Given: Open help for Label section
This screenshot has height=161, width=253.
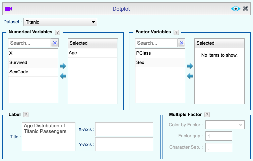Looking at the screenshot, I should [x=26, y=115].
